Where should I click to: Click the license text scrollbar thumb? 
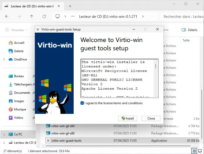[x=156, y=66]
